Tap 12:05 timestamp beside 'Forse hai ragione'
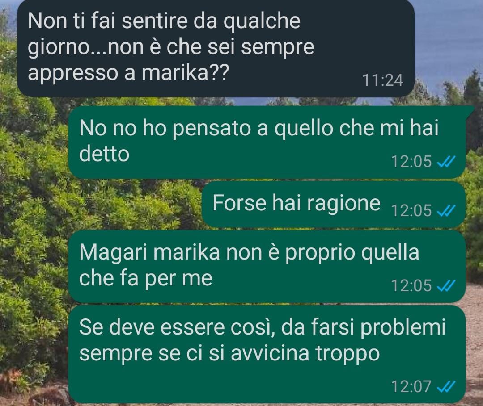The image size is (483, 406). tap(411, 211)
